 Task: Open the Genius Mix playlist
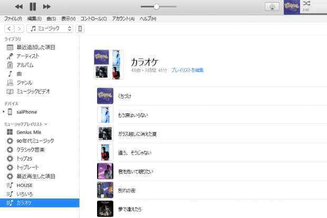(x=28, y=132)
